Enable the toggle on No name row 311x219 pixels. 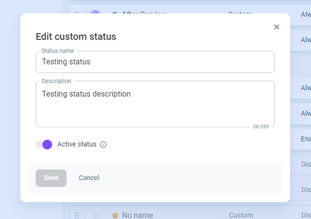[92, 215]
